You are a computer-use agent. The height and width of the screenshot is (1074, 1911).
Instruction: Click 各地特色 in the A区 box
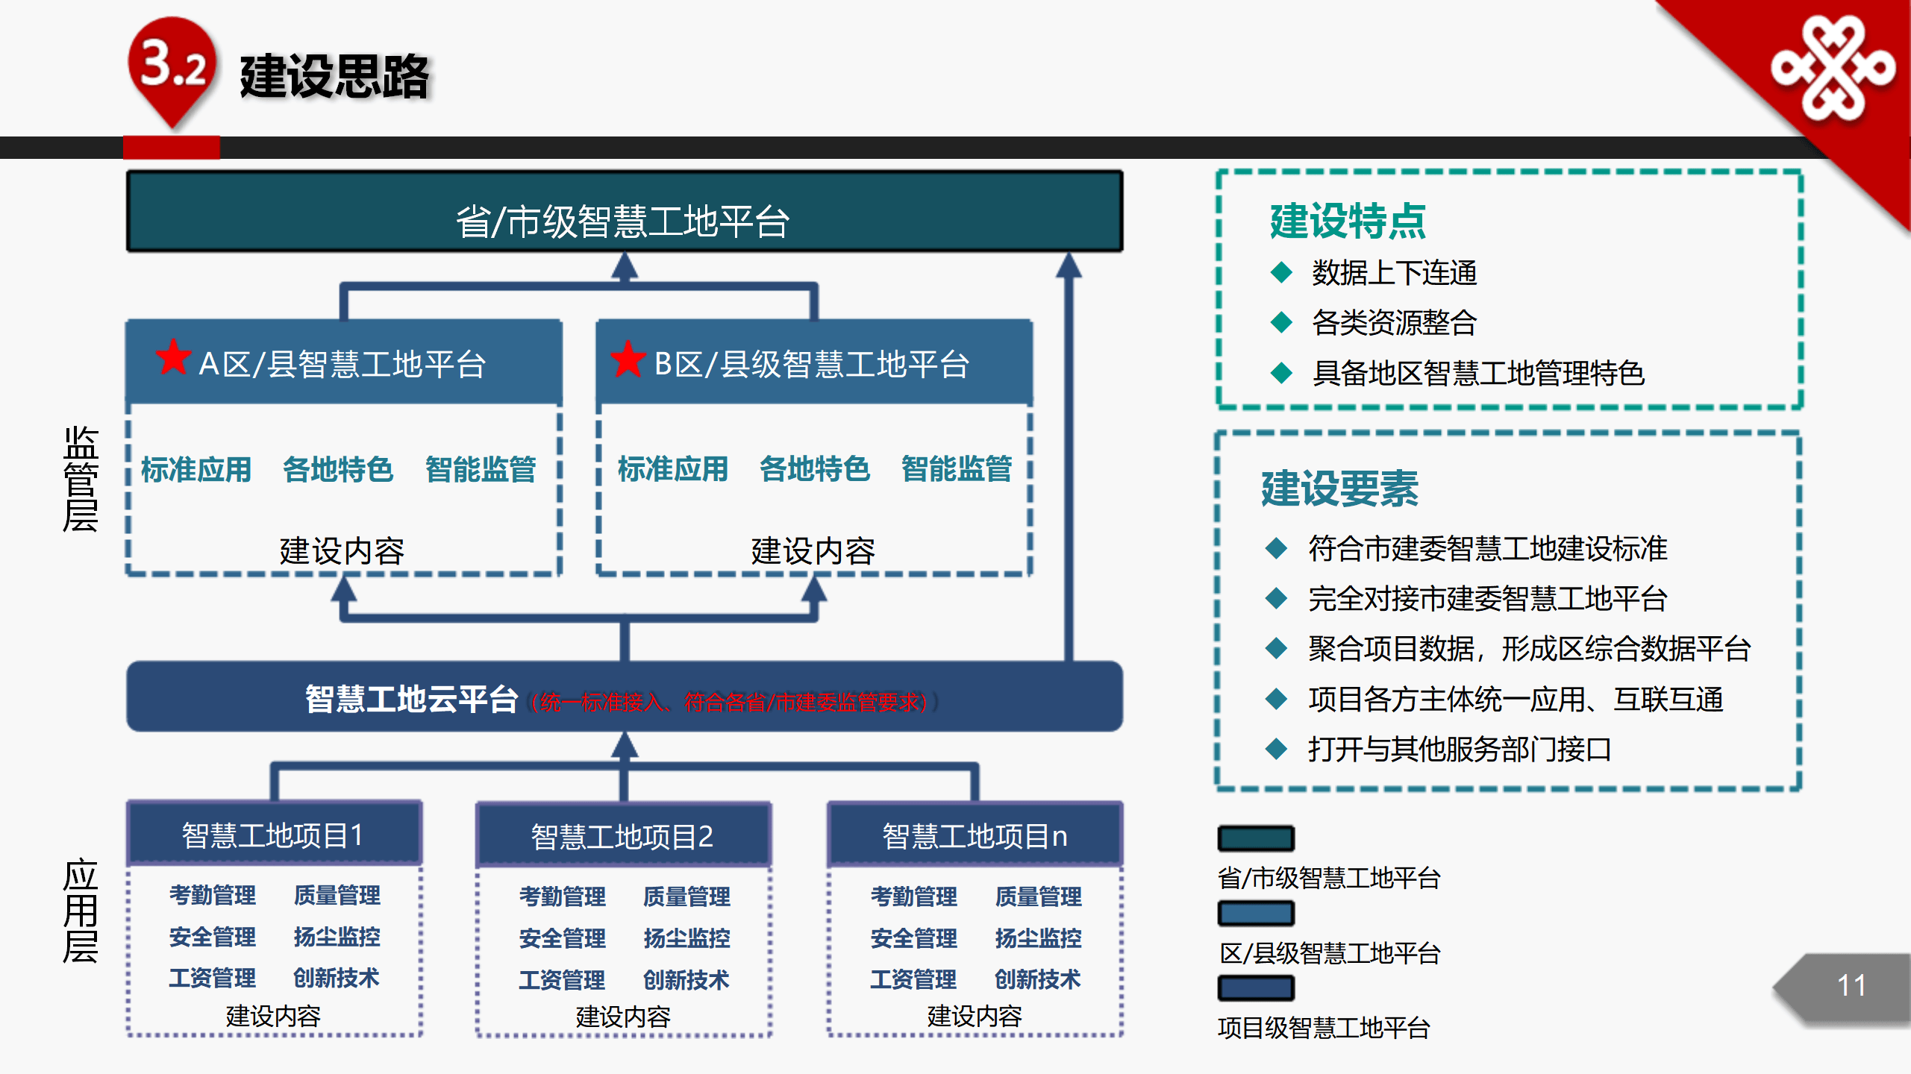[x=338, y=470]
